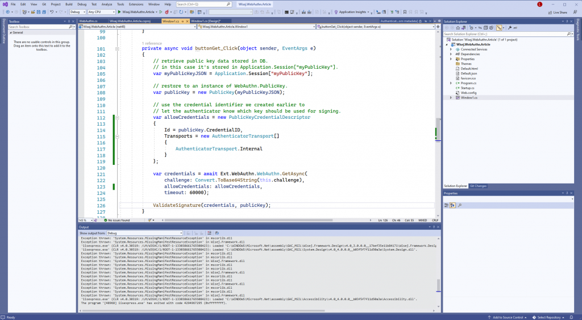Click Select Repository in status bar

tap(548, 317)
